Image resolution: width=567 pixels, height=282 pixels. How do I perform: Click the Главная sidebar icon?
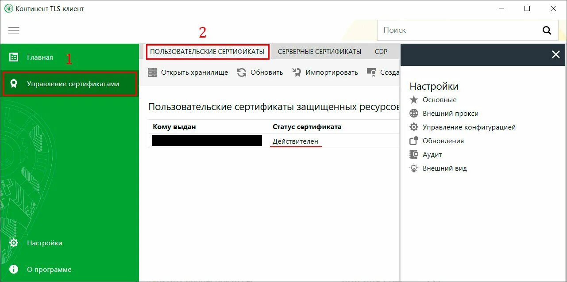(x=14, y=57)
